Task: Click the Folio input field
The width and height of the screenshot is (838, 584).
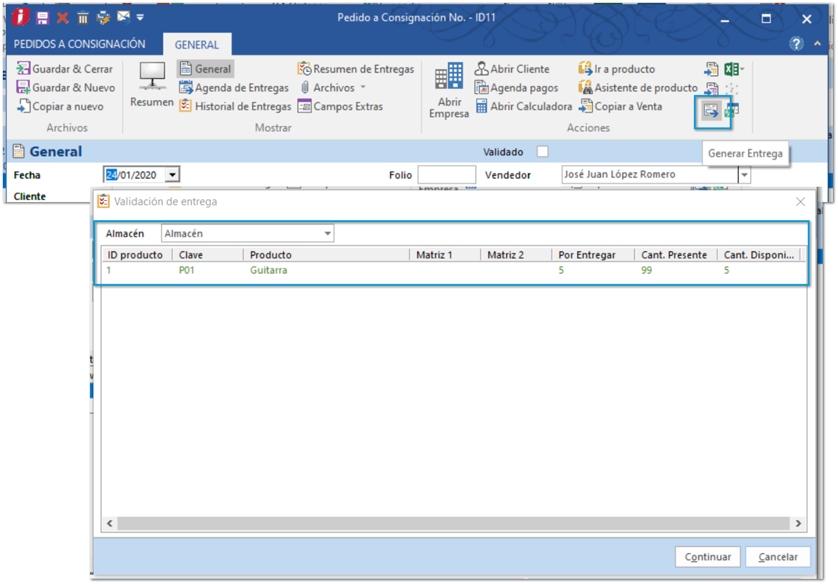Action: tap(446, 175)
